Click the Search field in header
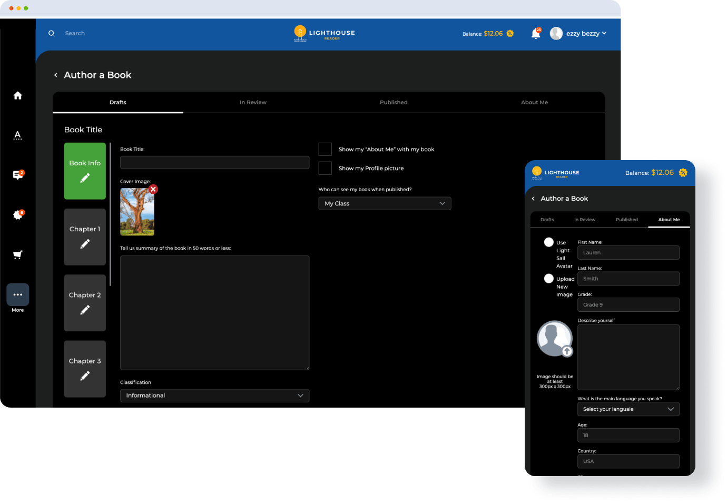 pos(75,33)
